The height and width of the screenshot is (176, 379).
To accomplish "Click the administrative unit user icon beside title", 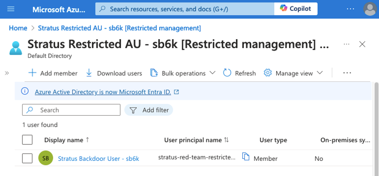I will pyautogui.click(x=16, y=48).
